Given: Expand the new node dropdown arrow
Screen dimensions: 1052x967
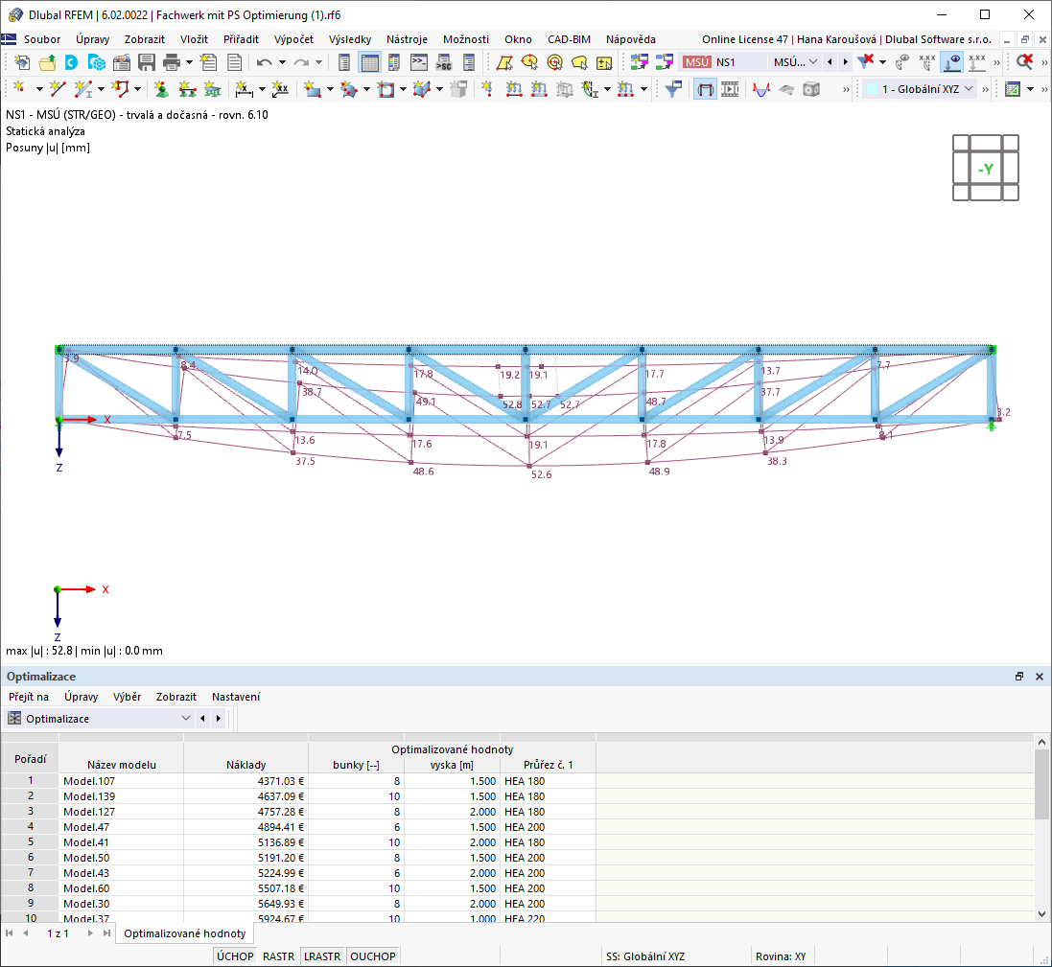Looking at the screenshot, I should pos(39,88).
